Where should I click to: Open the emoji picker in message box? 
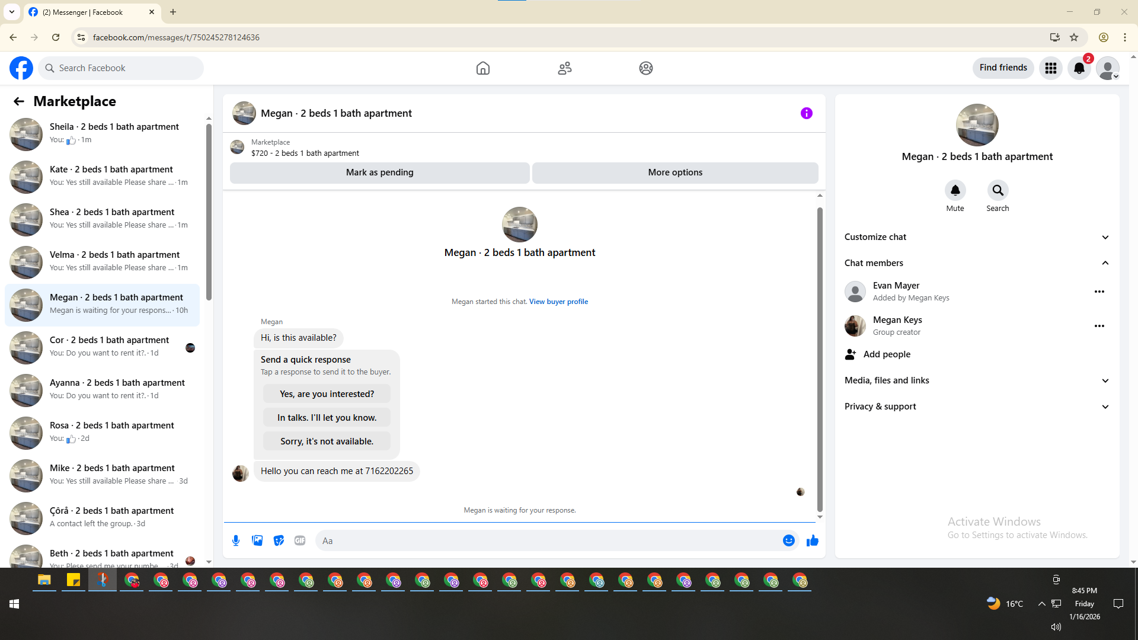click(x=788, y=540)
